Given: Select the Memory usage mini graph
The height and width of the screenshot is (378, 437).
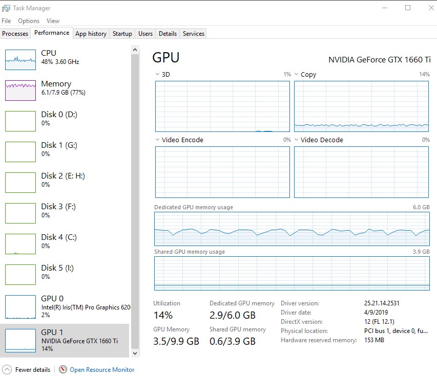Looking at the screenshot, I should 20,90.
